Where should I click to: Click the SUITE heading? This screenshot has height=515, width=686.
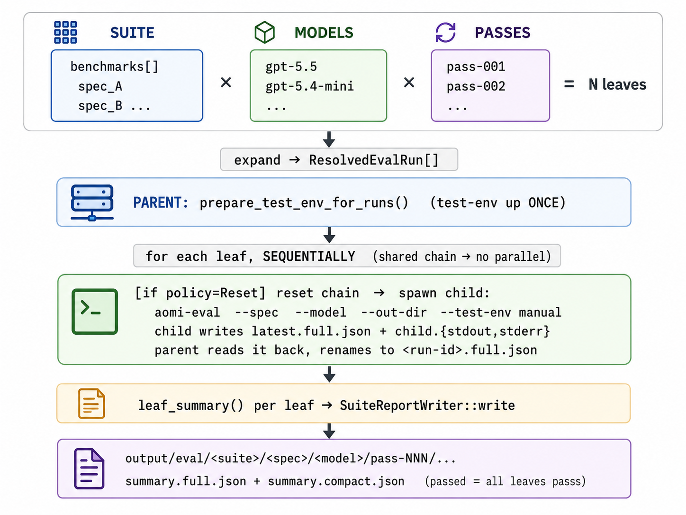click(132, 33)
